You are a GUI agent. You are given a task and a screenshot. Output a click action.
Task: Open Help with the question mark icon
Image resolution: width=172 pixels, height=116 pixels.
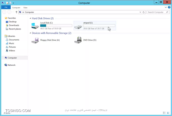tap(169, 7)
